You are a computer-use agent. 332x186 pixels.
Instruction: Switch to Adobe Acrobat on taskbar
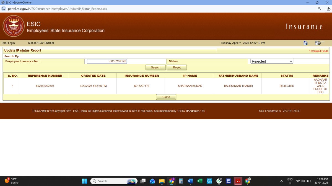coord(238,181)
